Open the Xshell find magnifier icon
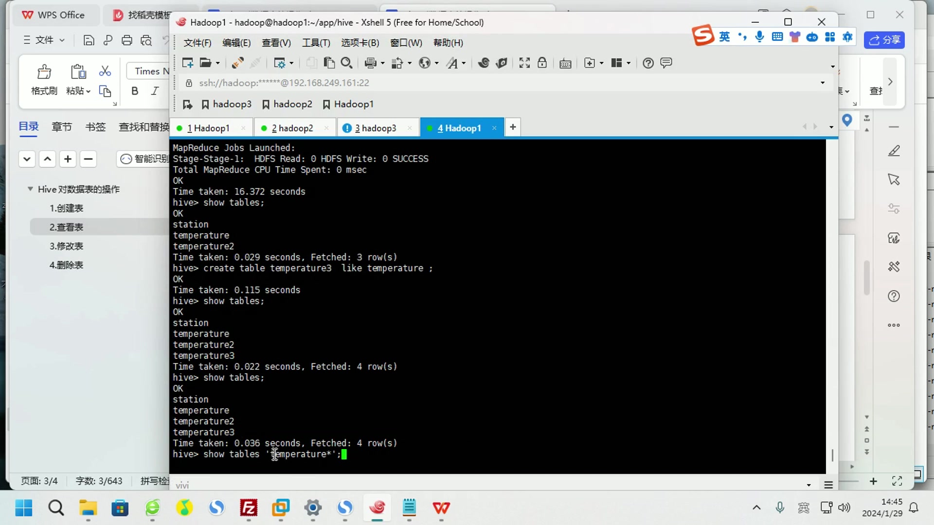This screenshot has height=525, width=934. tap(346, 63)
